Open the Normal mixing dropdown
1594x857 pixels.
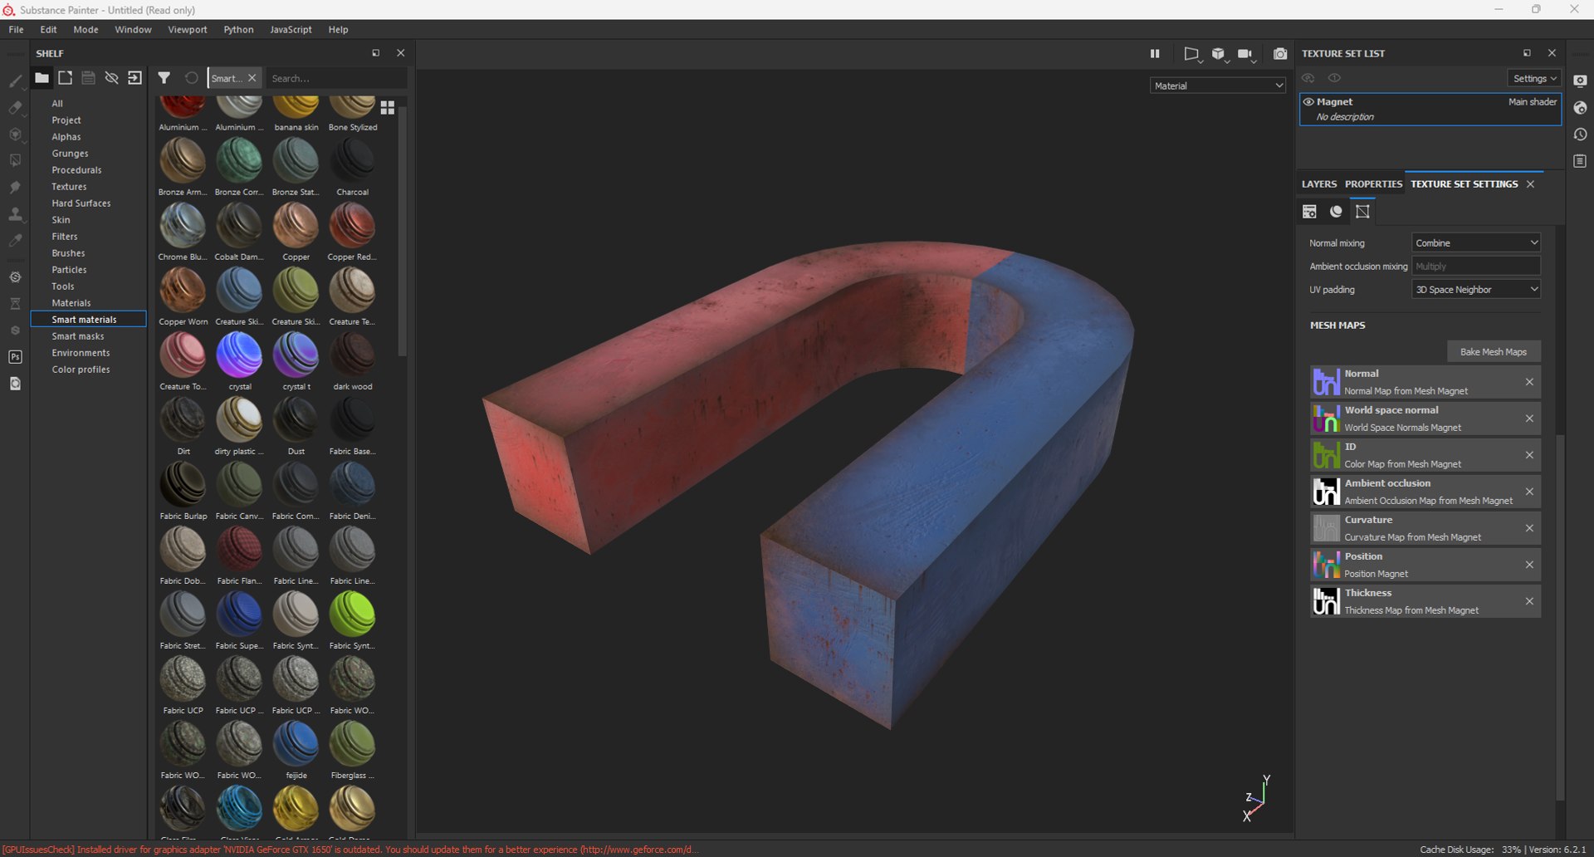click(1476, 242)
